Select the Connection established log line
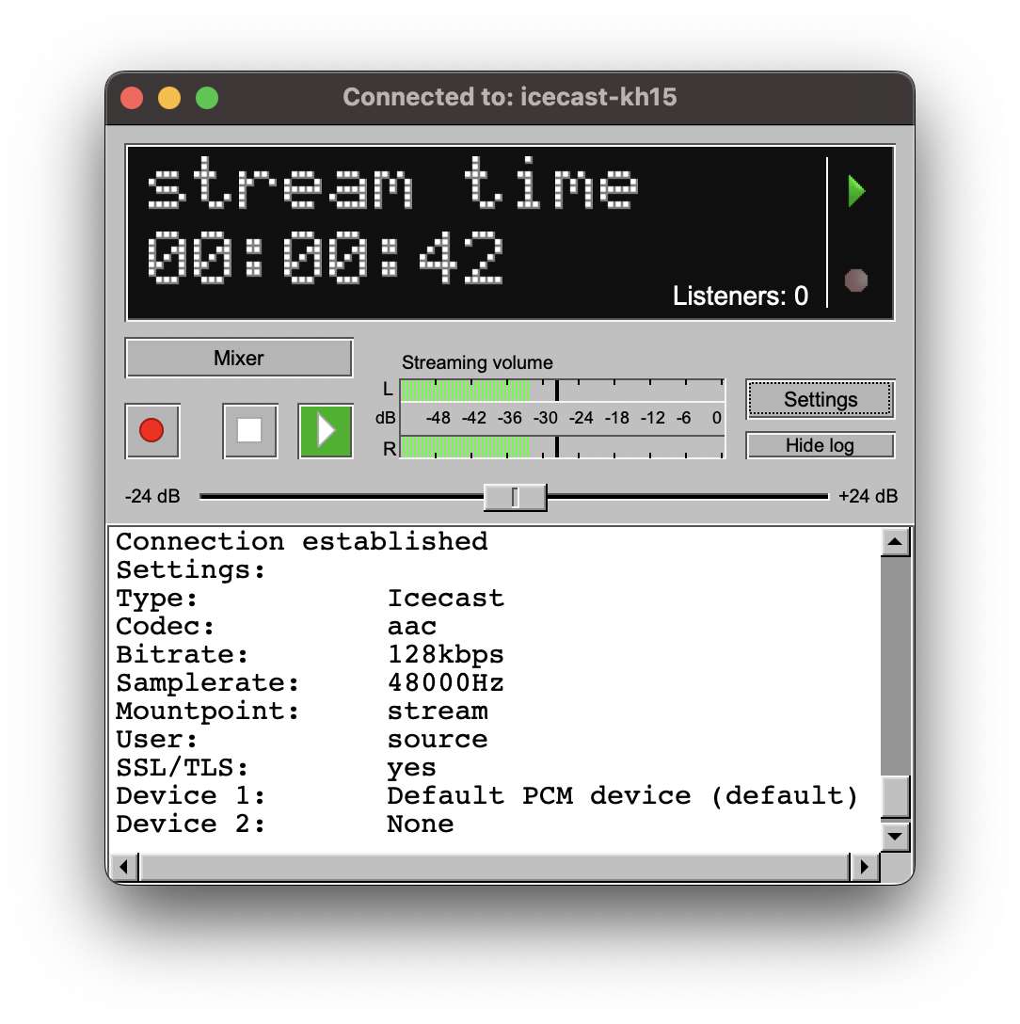The height and width of the screenshot is (1024, 1020). tap(301, 541)
